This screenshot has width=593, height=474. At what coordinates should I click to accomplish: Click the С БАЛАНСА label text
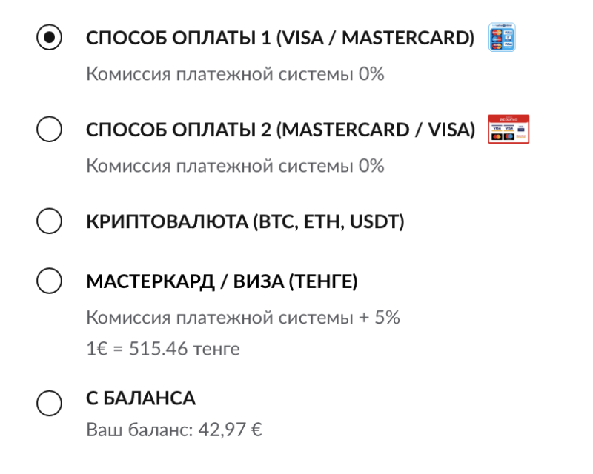click(141, 398)
